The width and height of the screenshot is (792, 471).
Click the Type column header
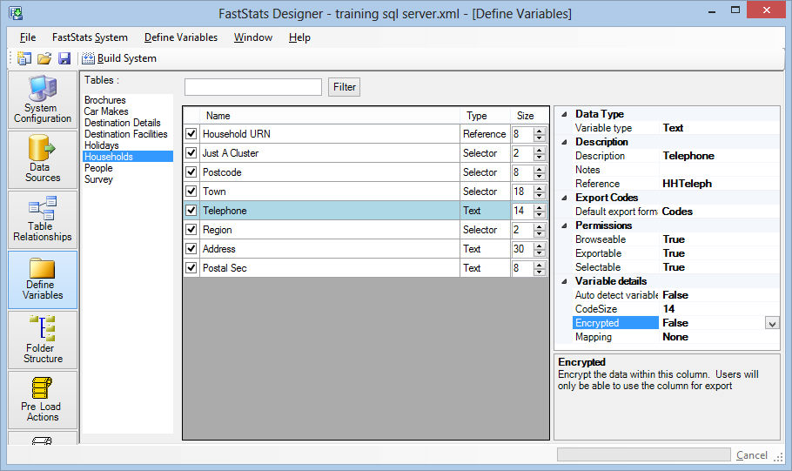[x=485, y=116]
